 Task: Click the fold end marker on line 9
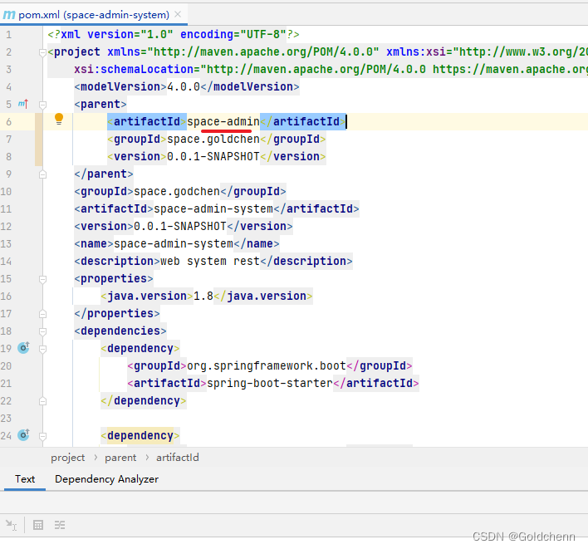pos(42,174)
